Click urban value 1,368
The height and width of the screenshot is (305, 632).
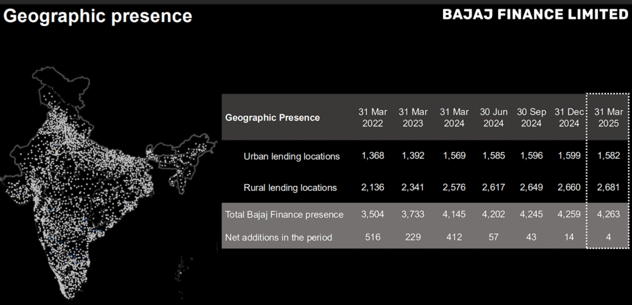click(x=373, y=156)
